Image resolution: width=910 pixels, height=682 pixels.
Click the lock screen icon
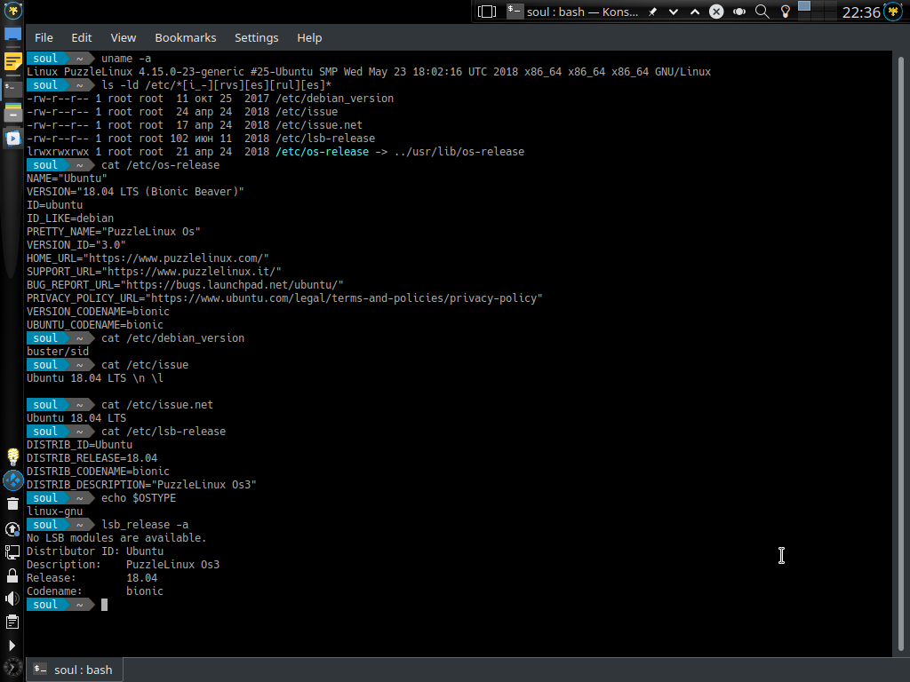click(x=12, y=575)
